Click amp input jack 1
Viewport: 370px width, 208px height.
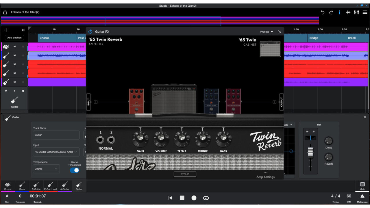coord(100,140)
